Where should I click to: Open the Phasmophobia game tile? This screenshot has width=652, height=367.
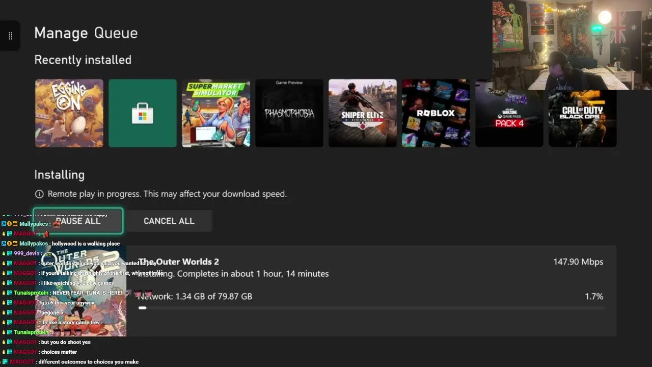click(x=289, y=113)
